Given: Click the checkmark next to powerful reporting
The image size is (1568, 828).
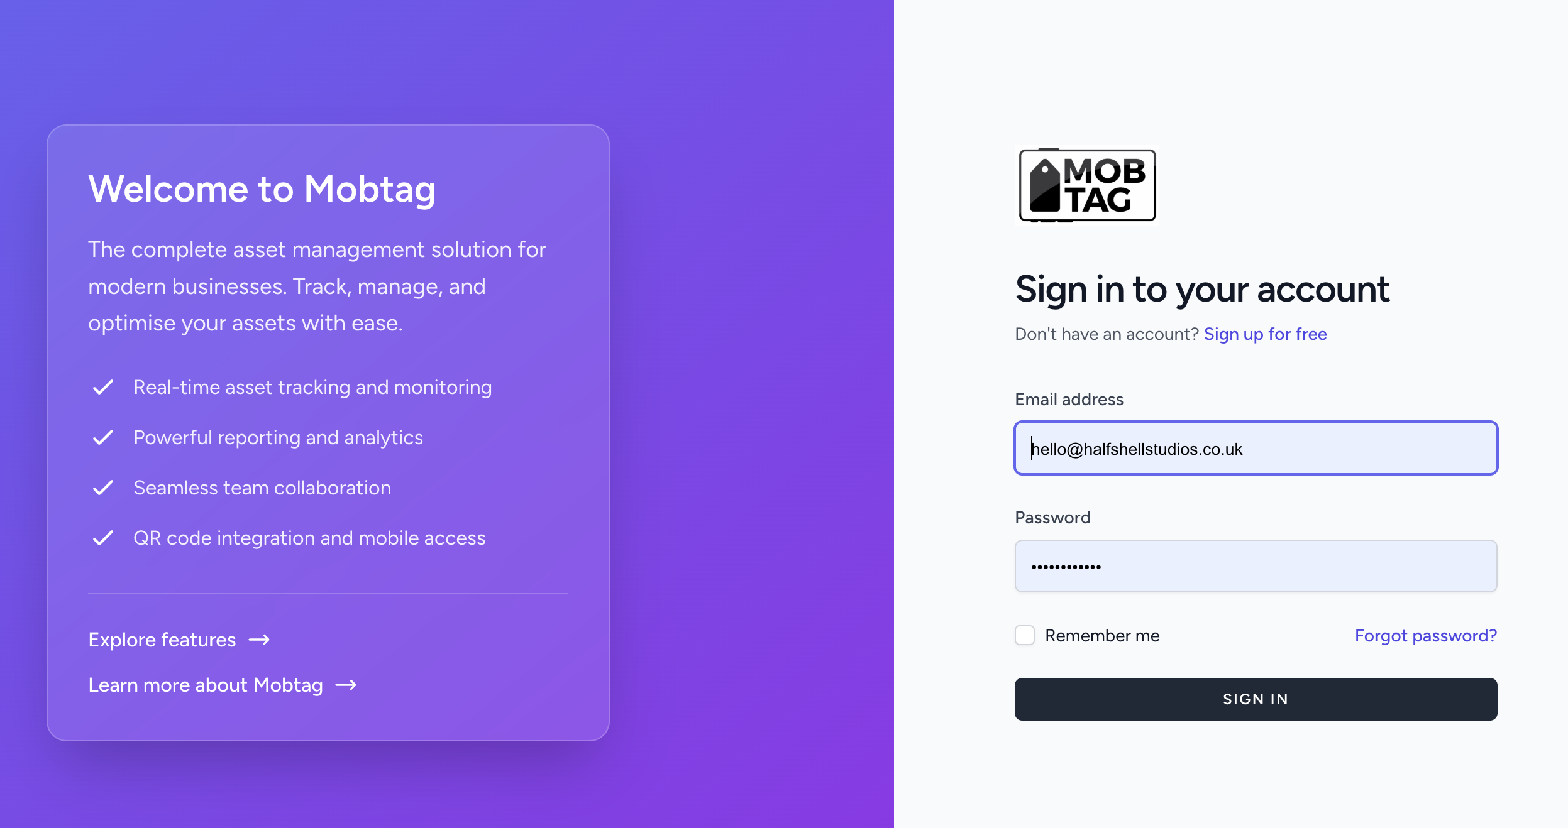Looking at the screenshot, I should click(x=104, y=437).
